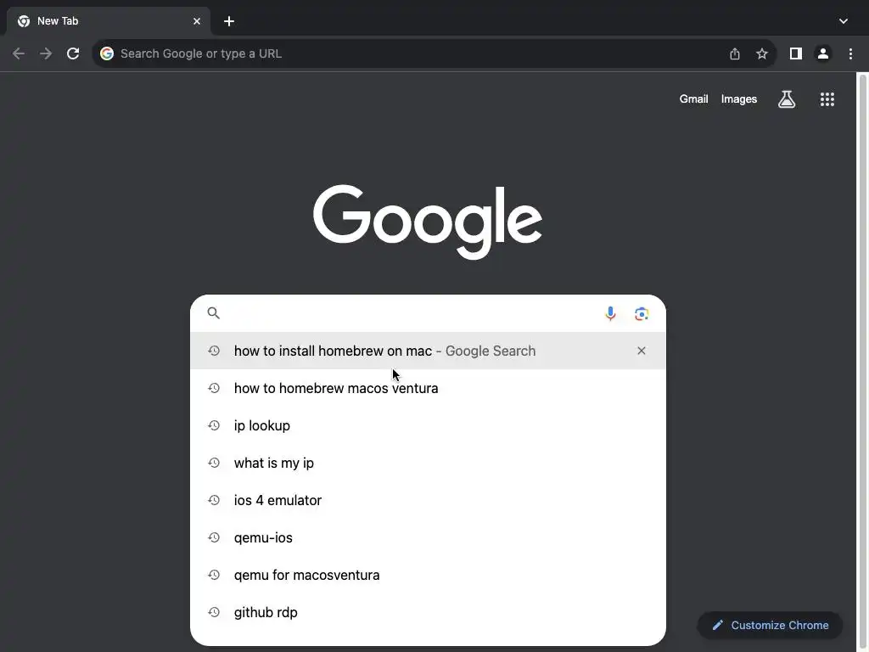
Task: Click the Google icon in address bar
Action: [x=107, y=53]
